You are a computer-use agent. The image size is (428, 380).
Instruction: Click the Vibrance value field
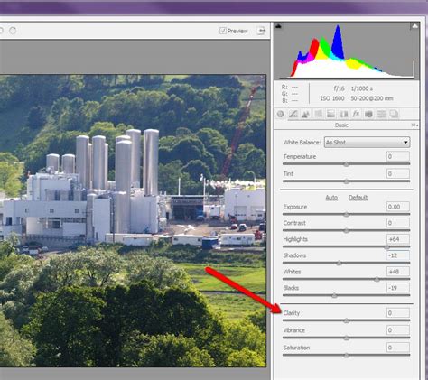click(398, 330)
